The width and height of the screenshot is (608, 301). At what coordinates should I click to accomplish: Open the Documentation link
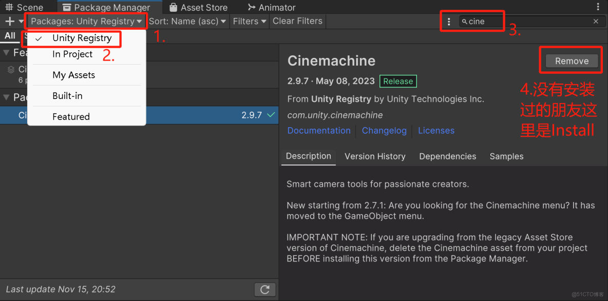[x=319, y=131]
